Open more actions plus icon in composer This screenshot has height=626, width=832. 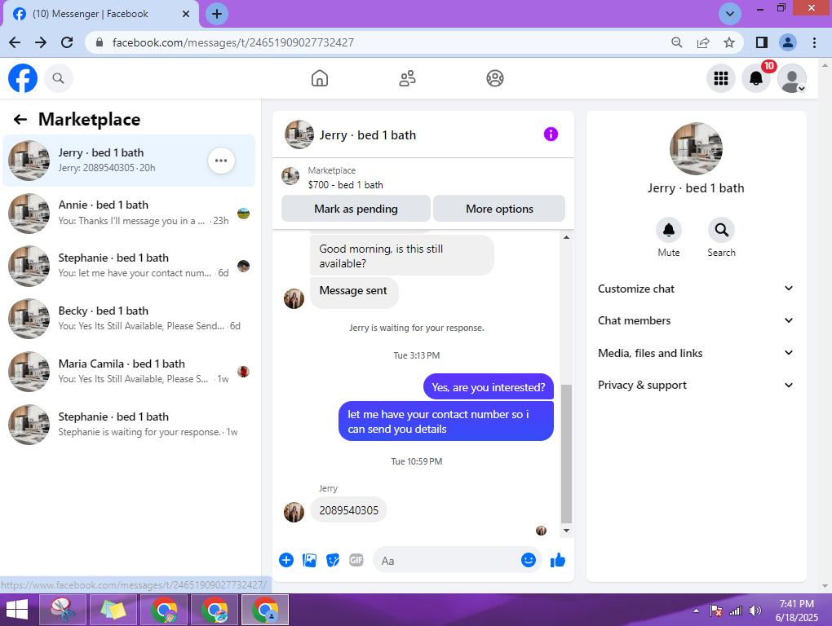[286, 560]
